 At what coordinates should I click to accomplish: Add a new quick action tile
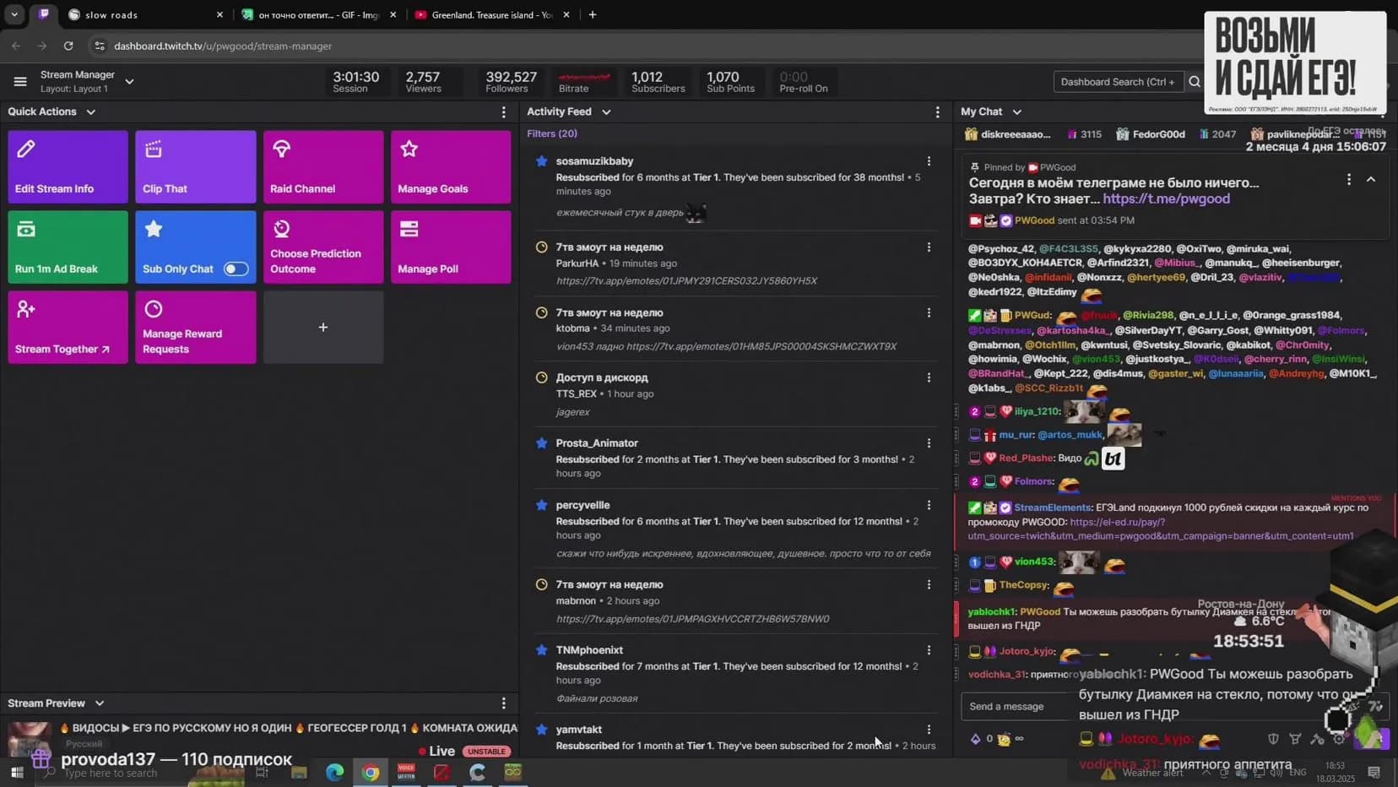pyautogui.click(x=322, y=327)
